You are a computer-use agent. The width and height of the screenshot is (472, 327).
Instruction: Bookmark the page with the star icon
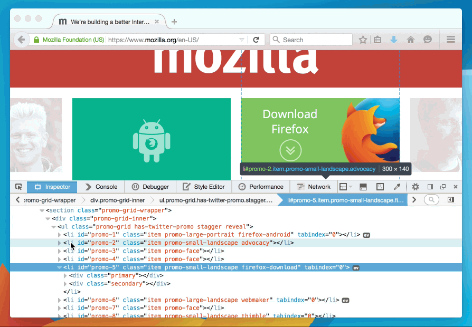coord(363,39)
